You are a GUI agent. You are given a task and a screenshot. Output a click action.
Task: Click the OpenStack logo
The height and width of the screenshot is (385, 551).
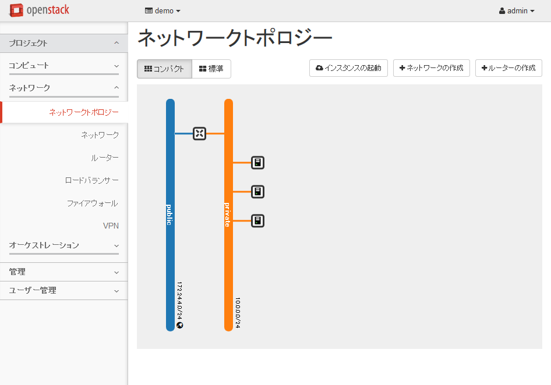(x=40, y=10)
